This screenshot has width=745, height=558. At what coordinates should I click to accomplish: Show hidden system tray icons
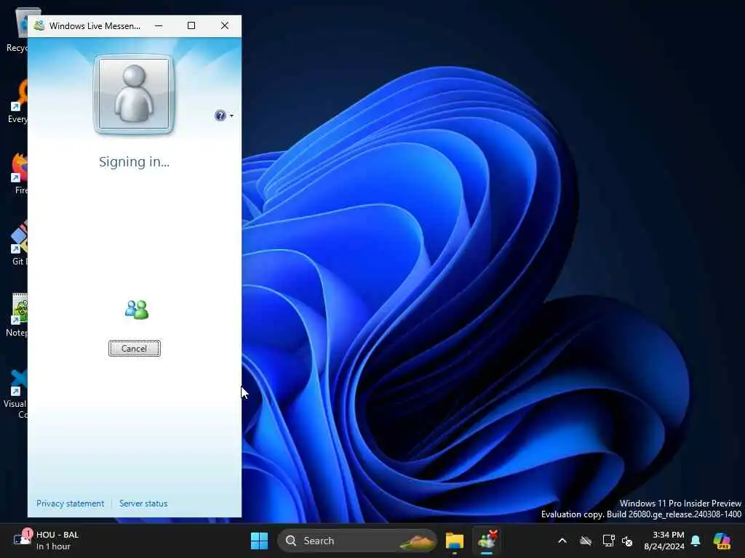click(x=562, y=541)
